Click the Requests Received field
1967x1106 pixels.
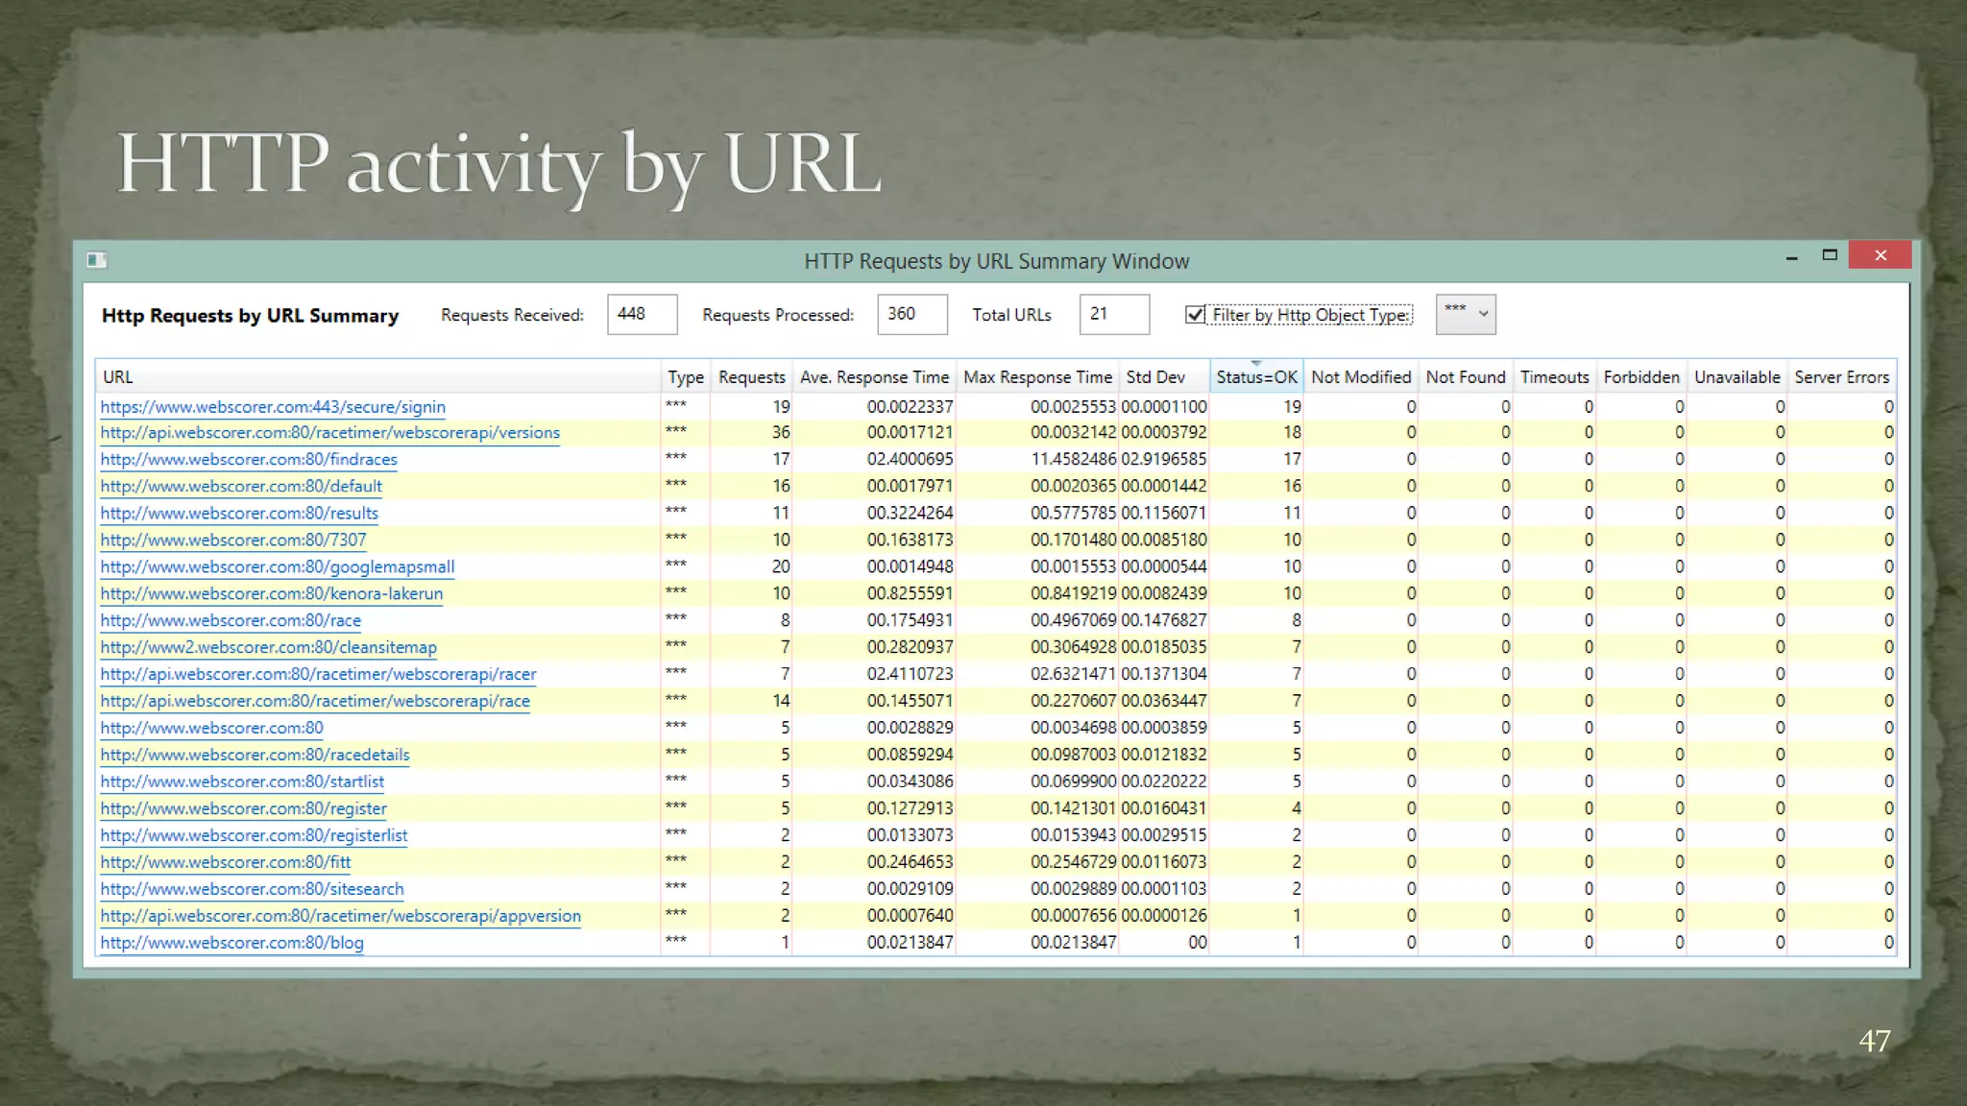coord(642,314)
